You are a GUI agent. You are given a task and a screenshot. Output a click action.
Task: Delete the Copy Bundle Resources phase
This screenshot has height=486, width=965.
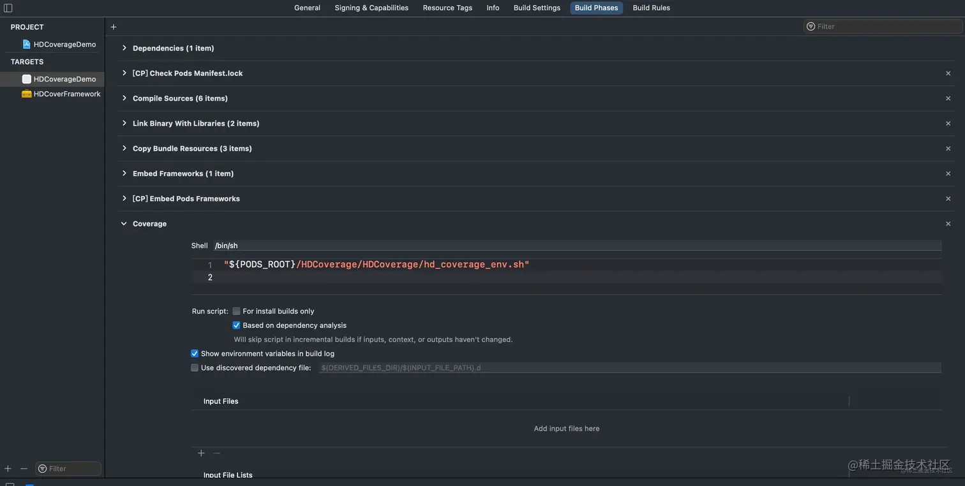point(948,149)
